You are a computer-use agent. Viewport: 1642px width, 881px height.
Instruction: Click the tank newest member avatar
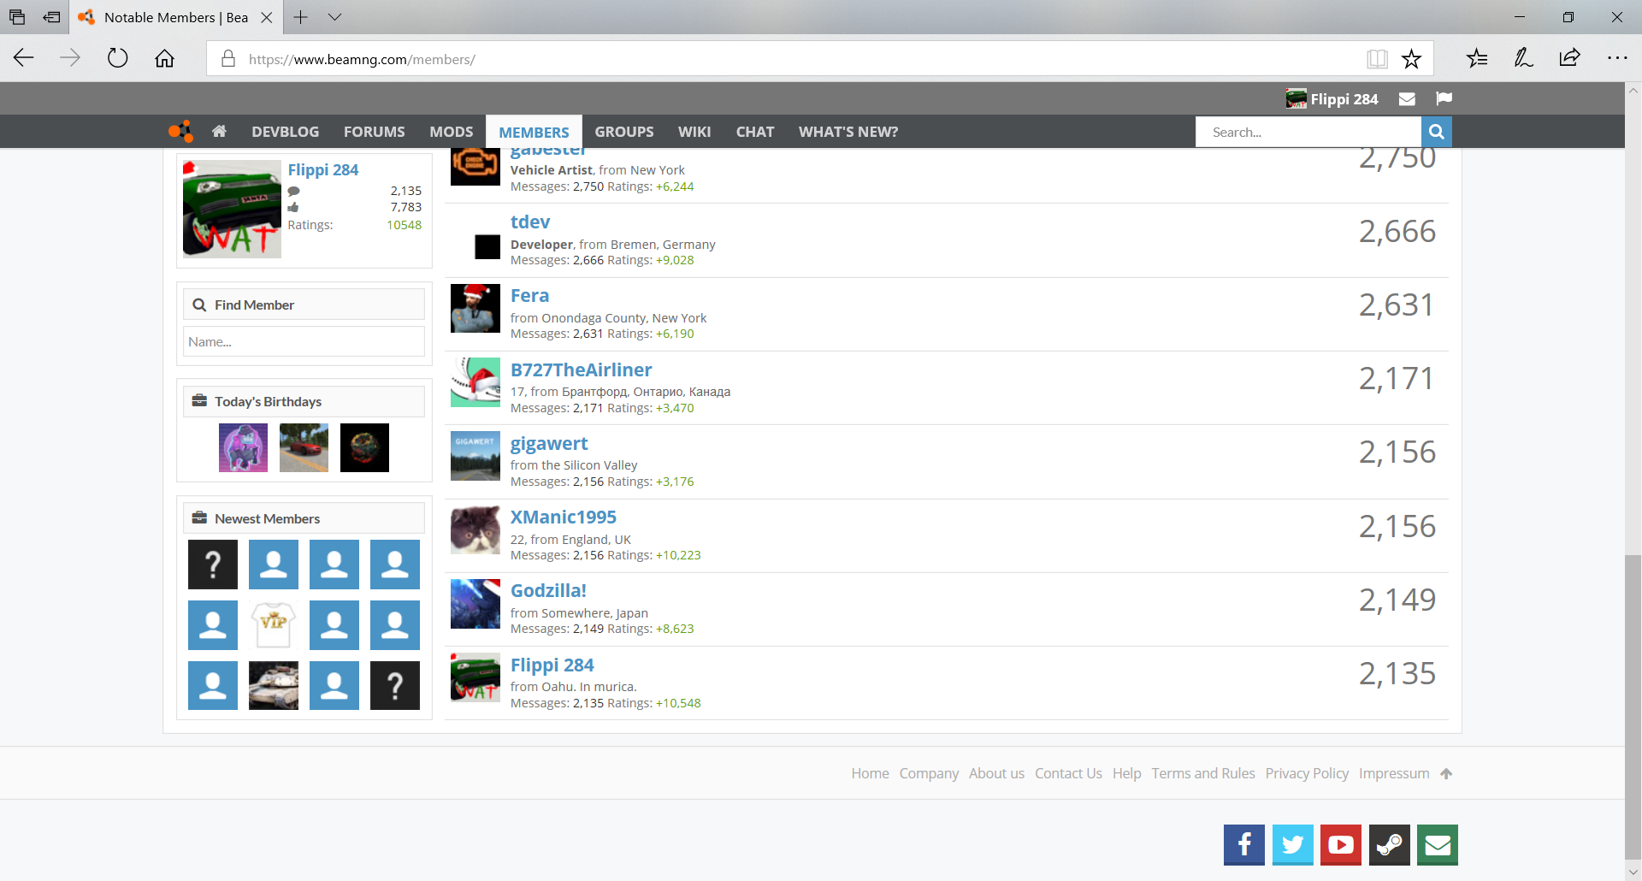point(274,685)
